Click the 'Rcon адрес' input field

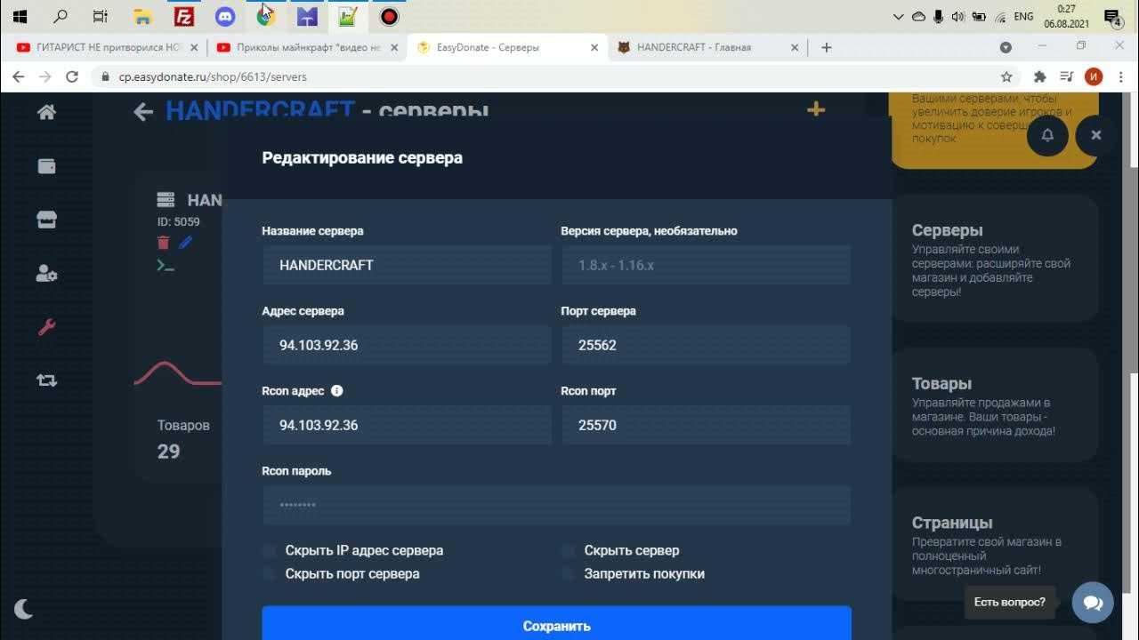(x=407, y=425)
